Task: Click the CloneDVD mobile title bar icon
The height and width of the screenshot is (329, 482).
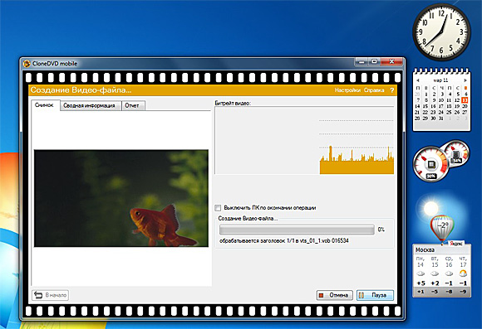Action: coord(27,64)
